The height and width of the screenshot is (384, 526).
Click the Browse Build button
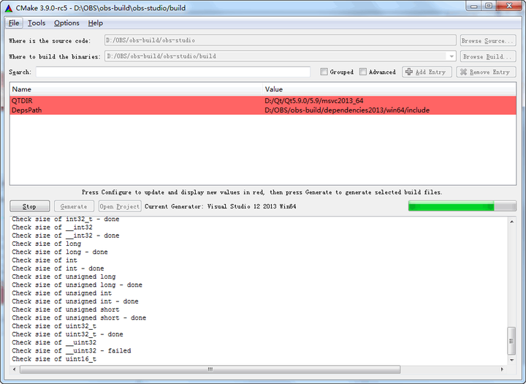point(488,56)
